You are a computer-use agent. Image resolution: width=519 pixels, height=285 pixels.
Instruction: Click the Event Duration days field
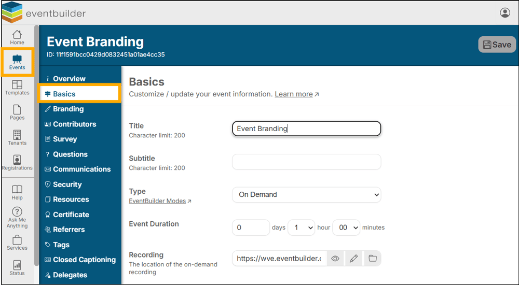251,227
